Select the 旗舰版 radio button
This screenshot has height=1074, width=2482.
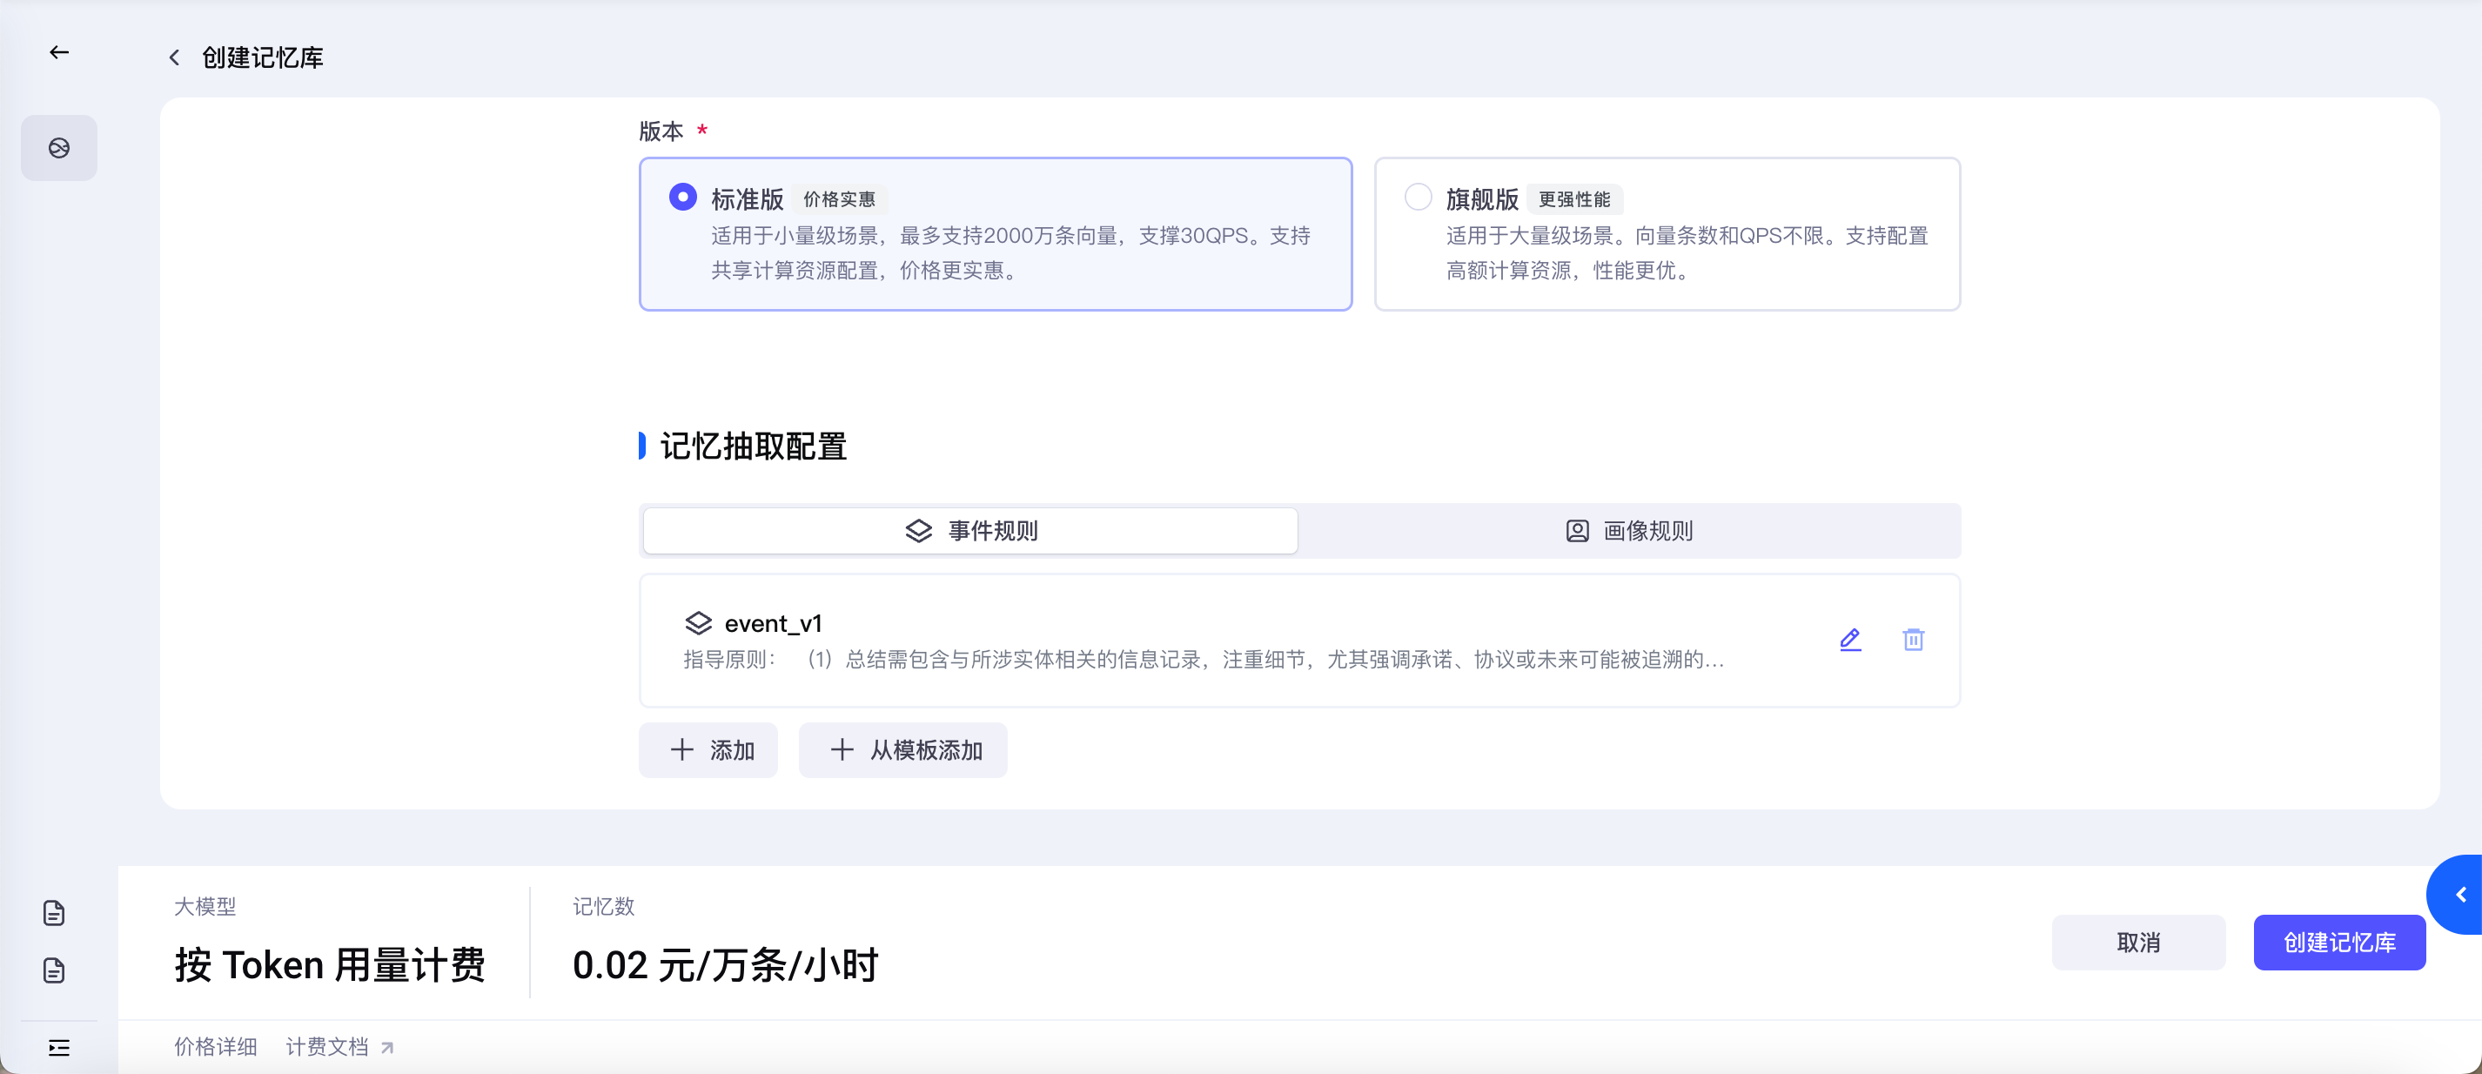click(x=1418, y=198)
